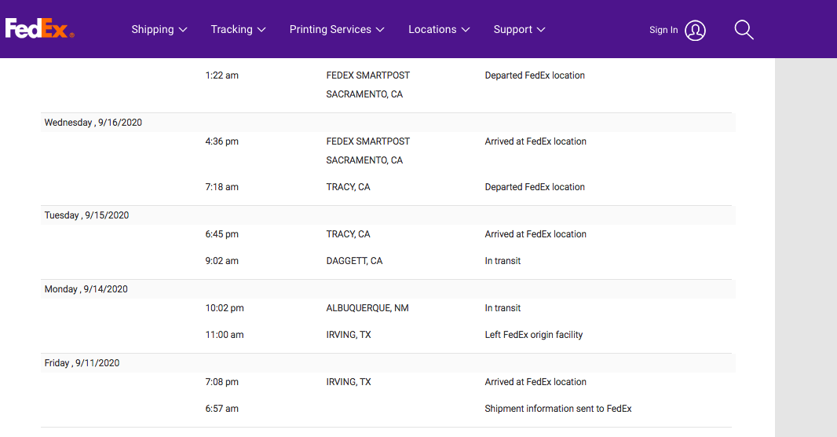Click Arrived at FedEx location at 4:36 pm
The width and height of the screenshot is (837, 437).
click(536, 141)
